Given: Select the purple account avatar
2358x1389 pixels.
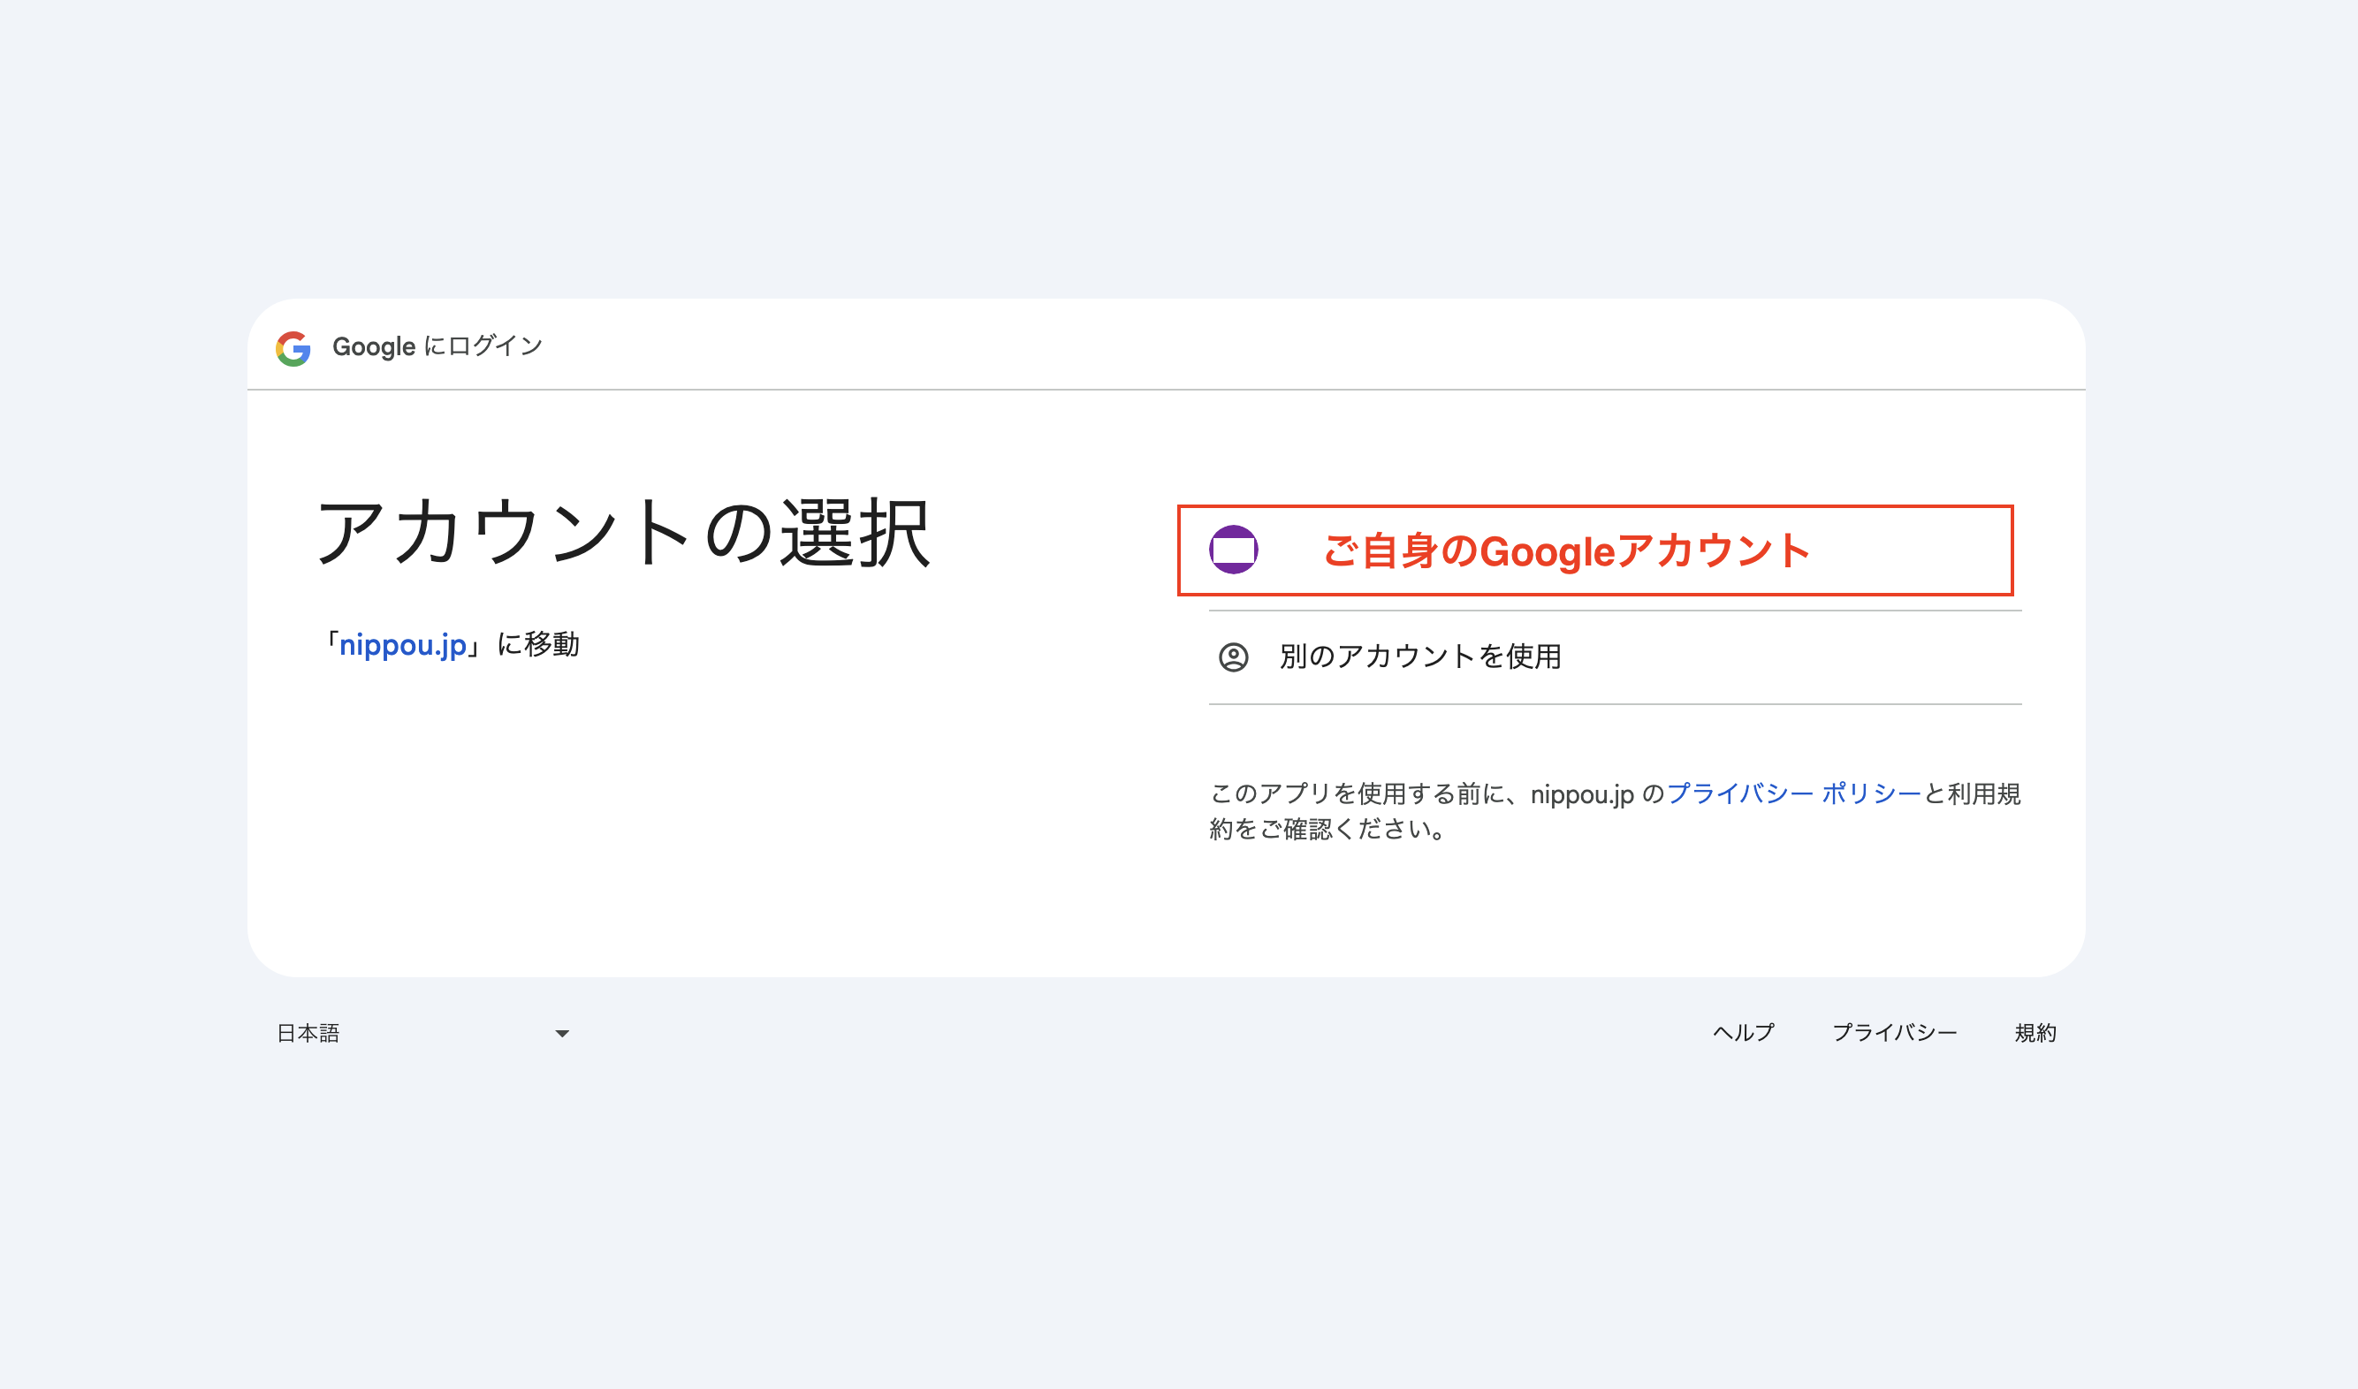Looking at the screenshot, I should [x=1233, y=550].
